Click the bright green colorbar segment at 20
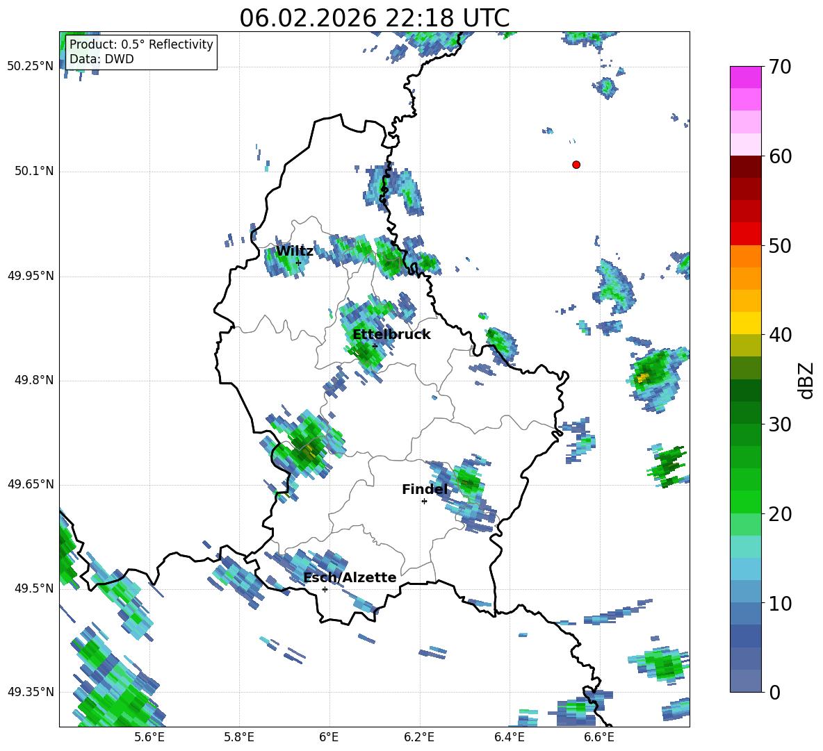 [745, 502]
